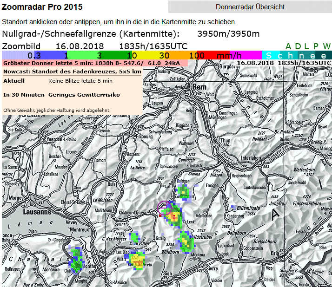The image size is (332, 287).
Task: Center the map on Bern
Action: [x=199, y=87]
